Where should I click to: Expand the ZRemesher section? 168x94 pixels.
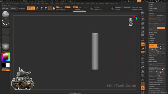coord(152,59)
